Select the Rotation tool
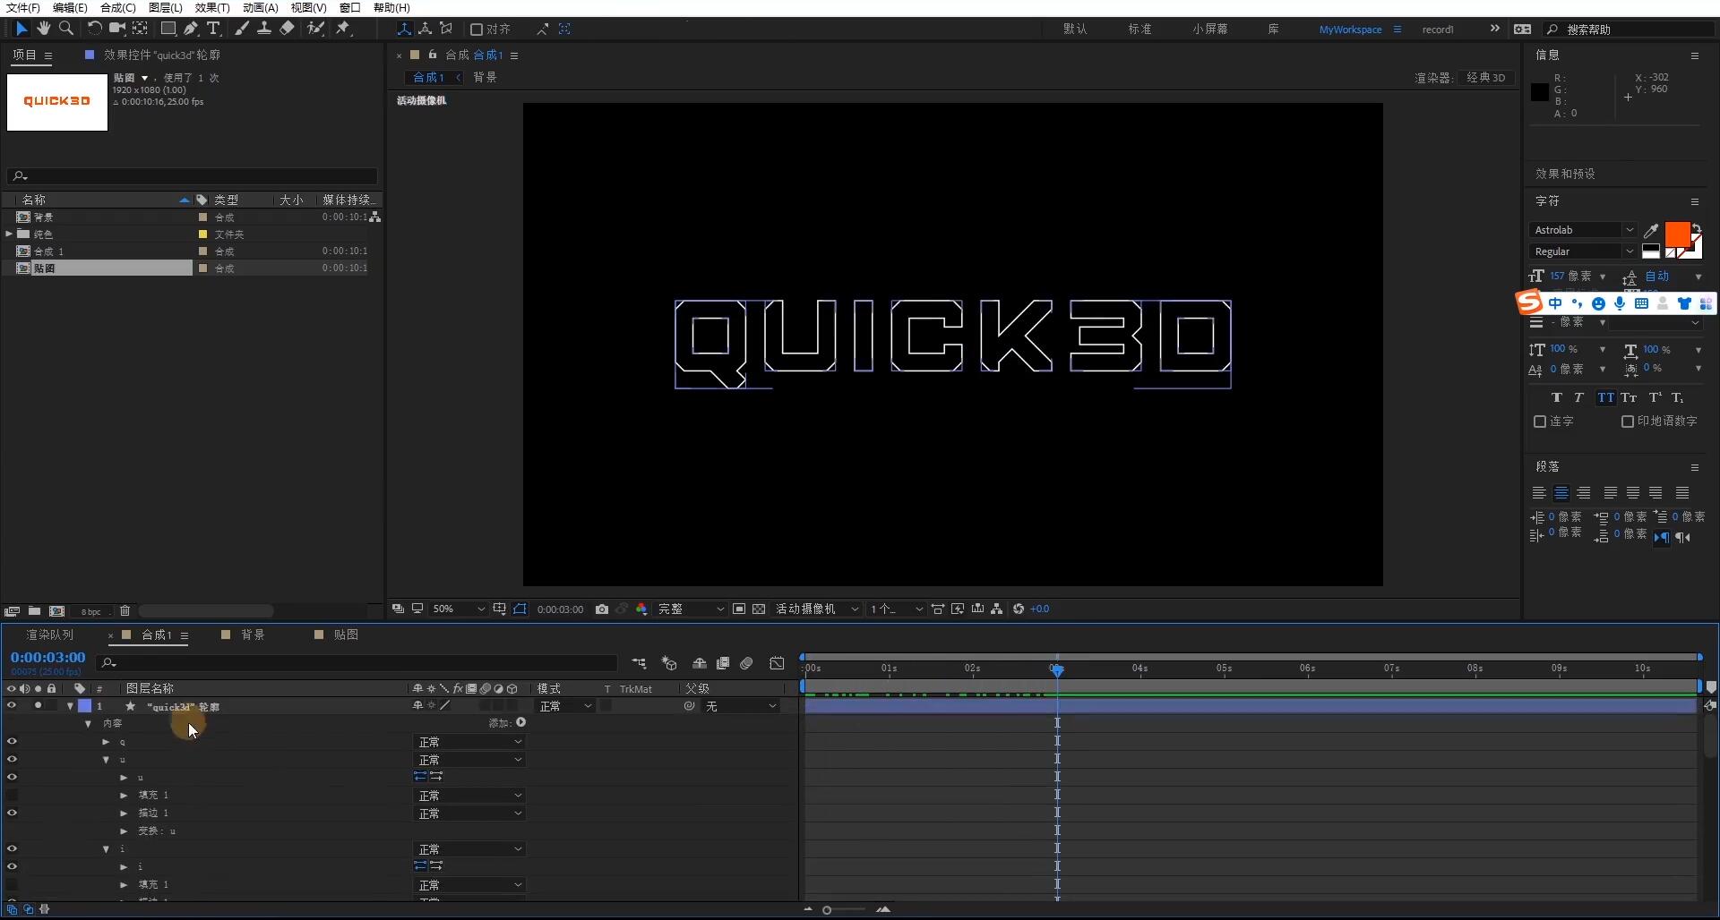 point(95,29)
